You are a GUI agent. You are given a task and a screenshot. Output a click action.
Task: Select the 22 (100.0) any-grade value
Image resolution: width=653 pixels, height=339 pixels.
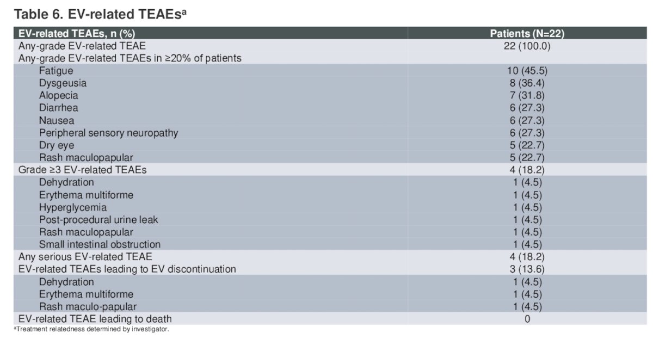527,46
